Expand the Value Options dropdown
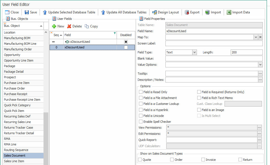 pos(260,65)
